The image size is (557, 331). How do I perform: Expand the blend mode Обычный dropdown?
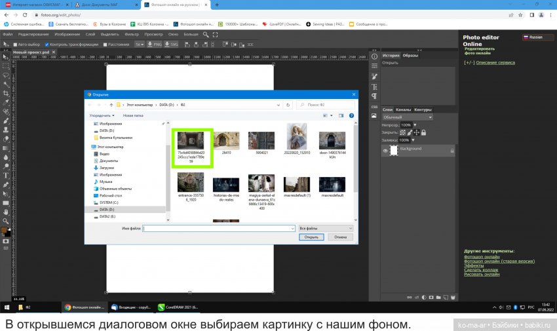pos(407,117)
